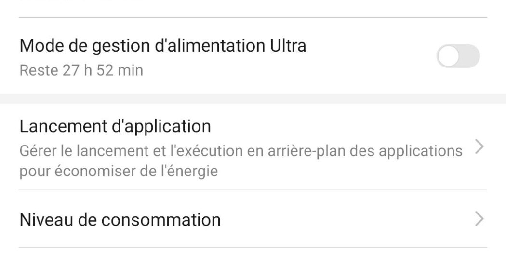Open the Niveau de consommation menu entry
The image size is (506, 253).
(x=120, y=220)
